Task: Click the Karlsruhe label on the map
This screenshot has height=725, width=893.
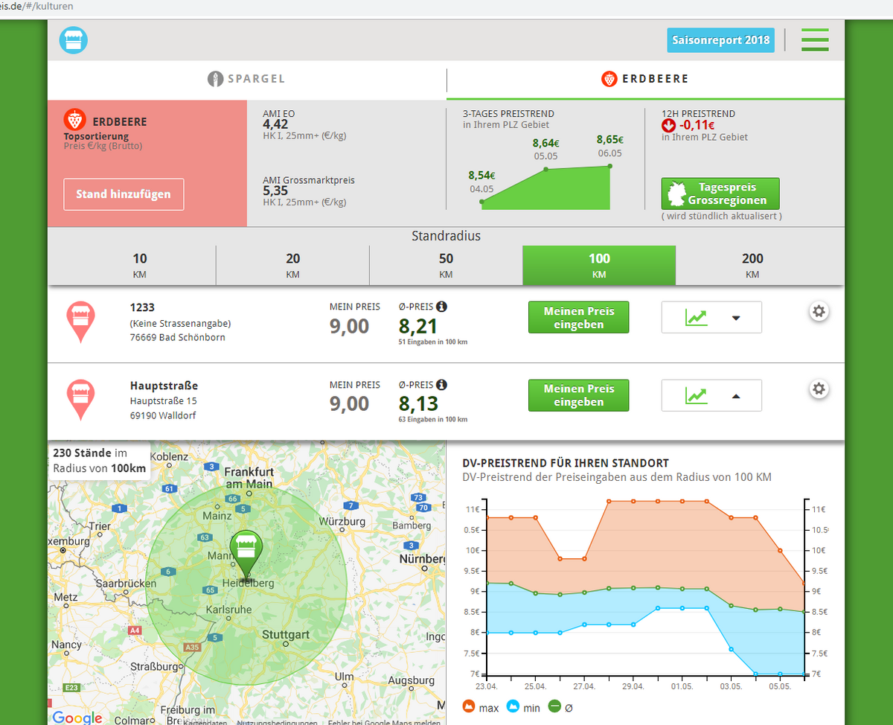Action: 228,610
